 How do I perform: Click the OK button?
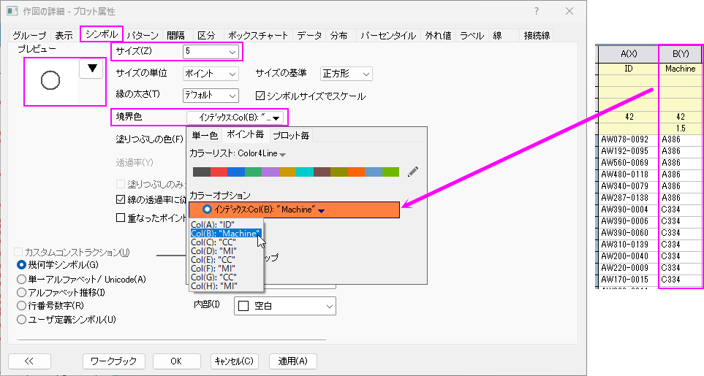pos(176,361)
